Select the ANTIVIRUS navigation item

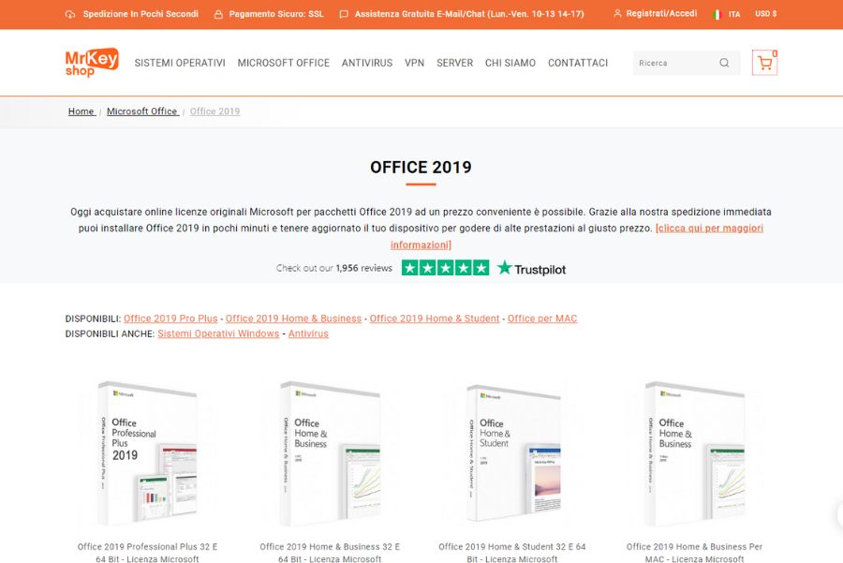[x=366, y=63]
